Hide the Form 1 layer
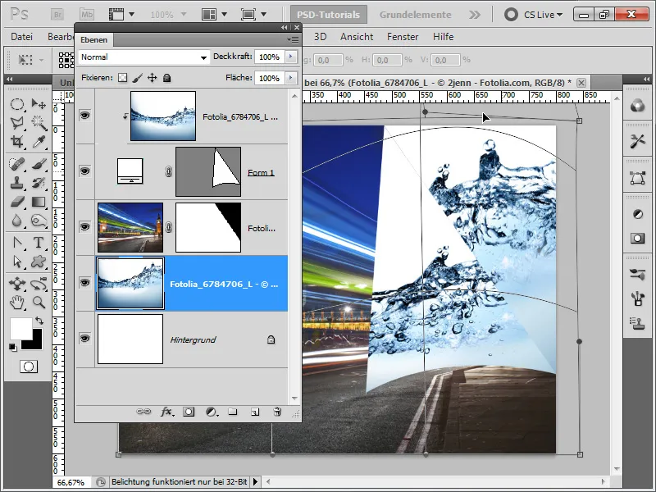Screen dimensions: 656x492 pyautogui.click(x=85, y=171)
